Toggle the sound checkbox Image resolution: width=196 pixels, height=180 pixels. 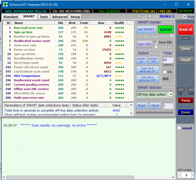click(x=179, y=128)
